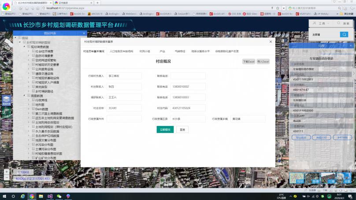Viewport: 356px width, 200px height.
Task: Open Visual Studio from the taskbar
Action: [50, 196]
